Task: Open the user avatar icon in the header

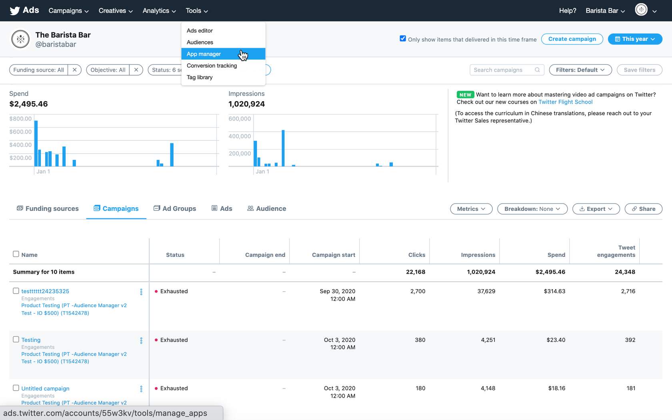Action: click(x=641, y=9)
